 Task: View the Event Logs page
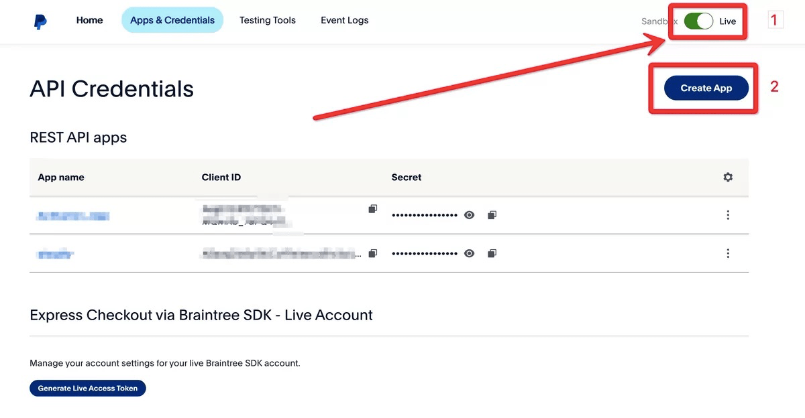[x=344, y=20]
